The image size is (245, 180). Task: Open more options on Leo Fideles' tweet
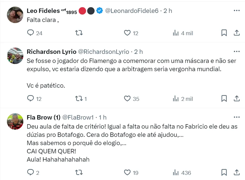(236, 10)
